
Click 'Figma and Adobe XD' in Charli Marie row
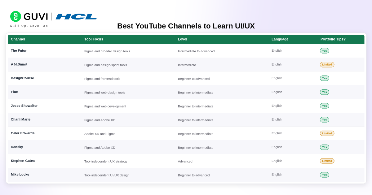[100, 120]
